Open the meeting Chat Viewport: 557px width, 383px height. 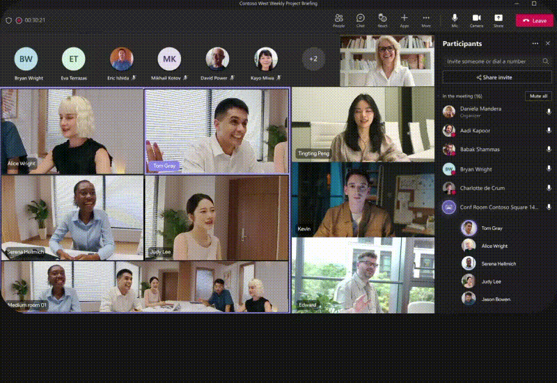pyautogui.click(x=360, y=17)
